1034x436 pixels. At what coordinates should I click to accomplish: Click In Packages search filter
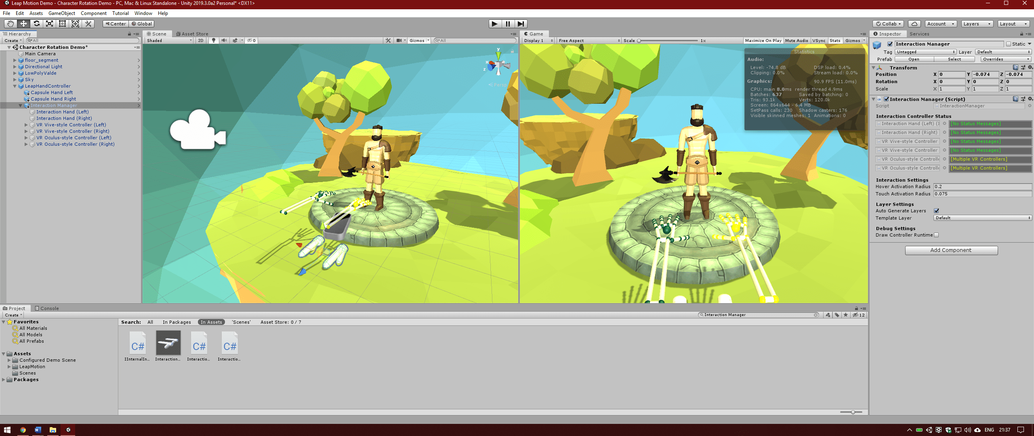[177, 322]
